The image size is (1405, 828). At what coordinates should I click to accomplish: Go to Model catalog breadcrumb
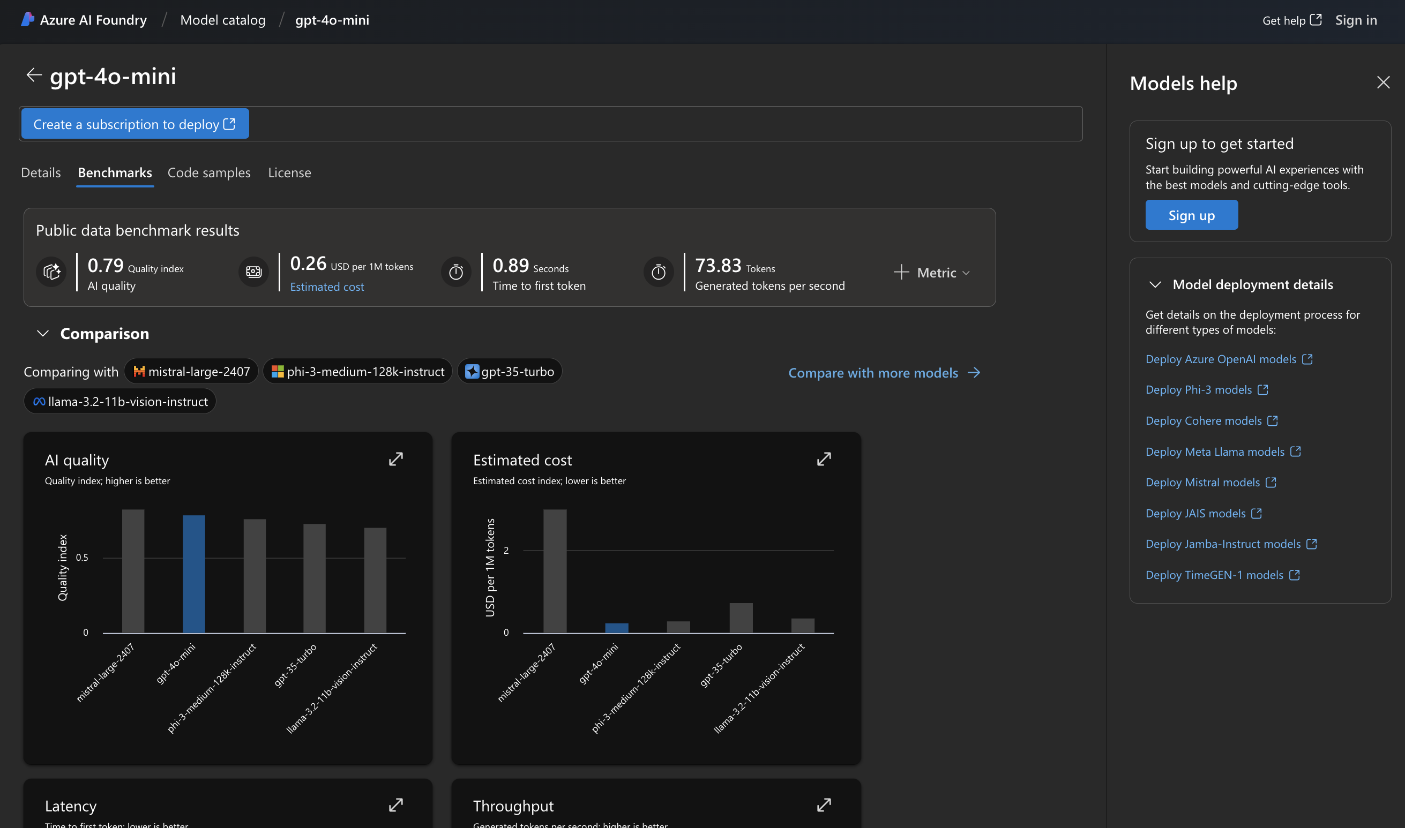pos(223,20)
